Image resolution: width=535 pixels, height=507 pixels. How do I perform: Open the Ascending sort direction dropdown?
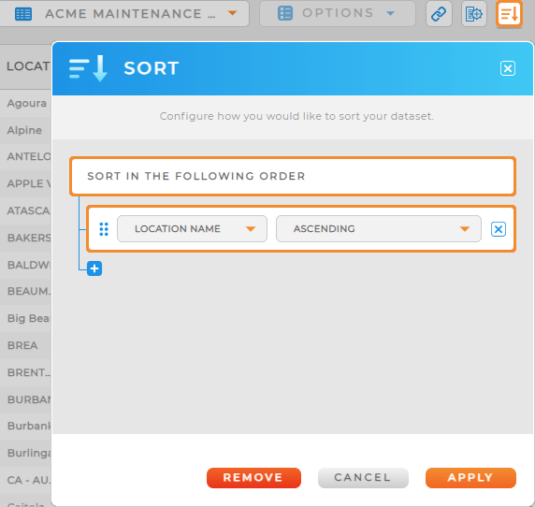(379, 228)
